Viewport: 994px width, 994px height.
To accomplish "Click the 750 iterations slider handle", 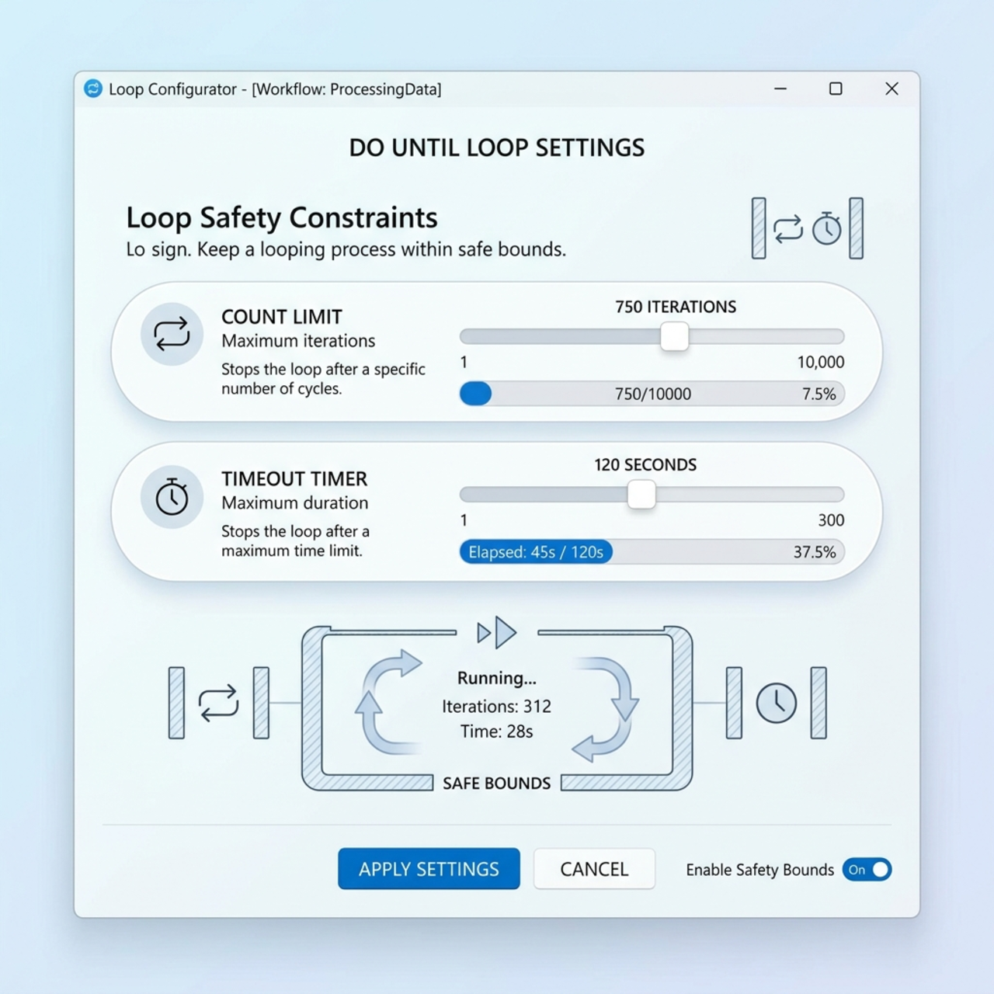I will 674,336.
